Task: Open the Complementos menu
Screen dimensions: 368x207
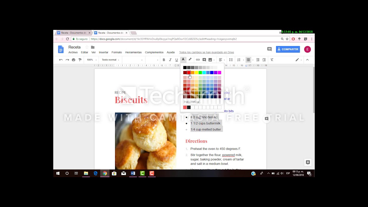Action: 154,52
